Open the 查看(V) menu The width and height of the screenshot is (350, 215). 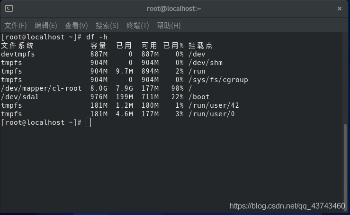click(x=76, y=26)
